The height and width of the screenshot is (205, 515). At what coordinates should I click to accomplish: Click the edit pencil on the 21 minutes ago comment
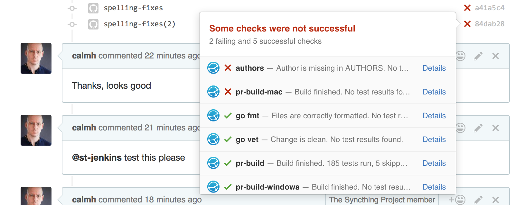478,128
